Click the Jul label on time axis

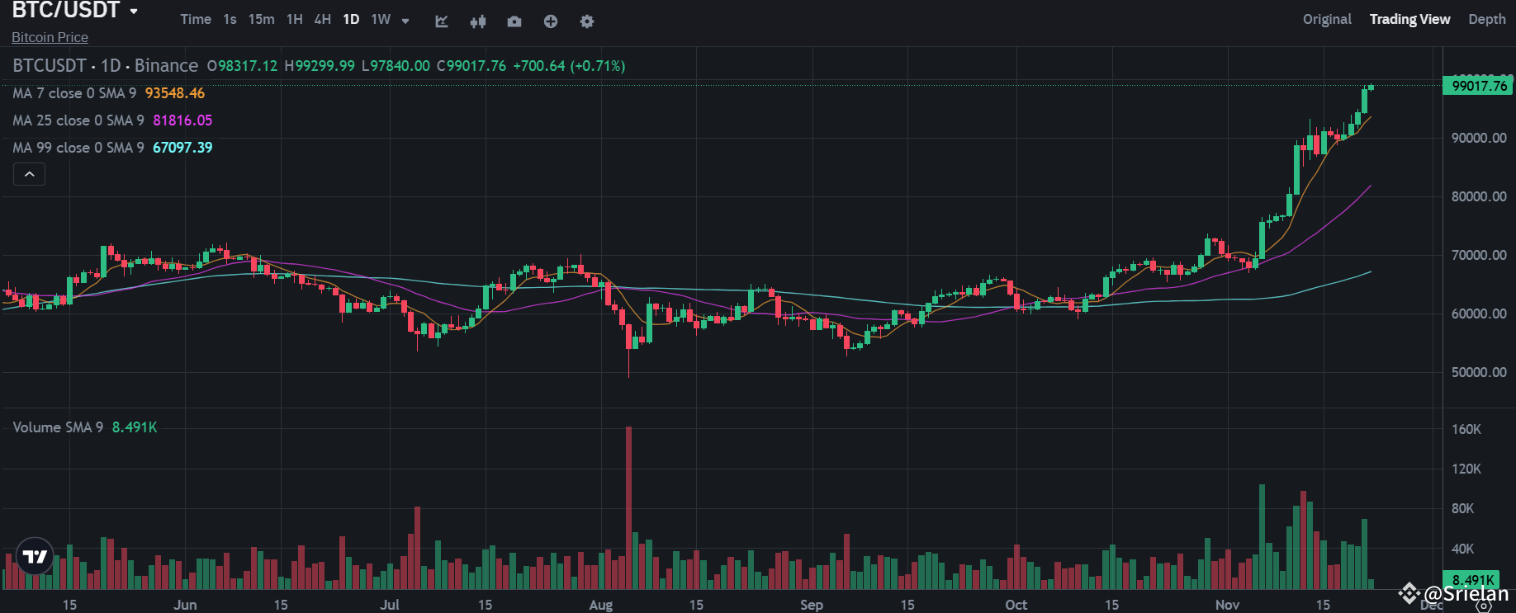(x=389, y=605)
